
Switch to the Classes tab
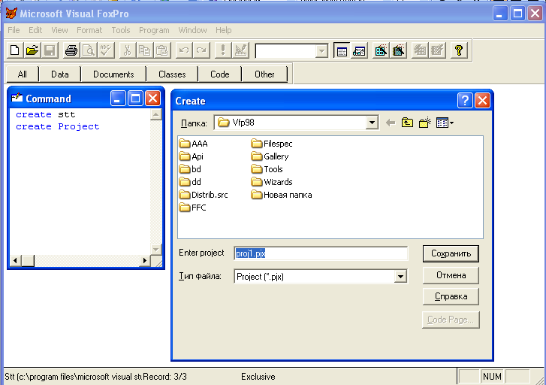click(x=172, y=74)
